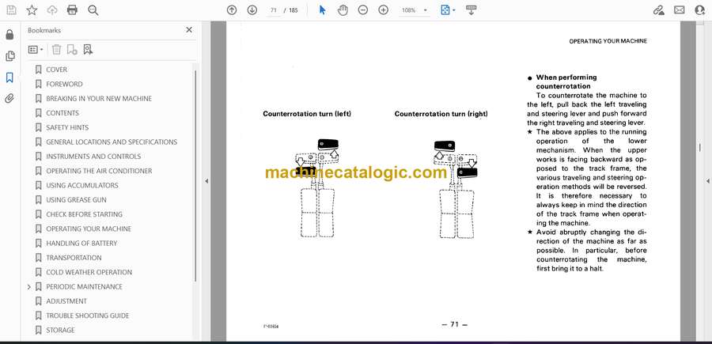Send file by email envelope icon
This screenshot has height=344, width=712.
point(680,10)
